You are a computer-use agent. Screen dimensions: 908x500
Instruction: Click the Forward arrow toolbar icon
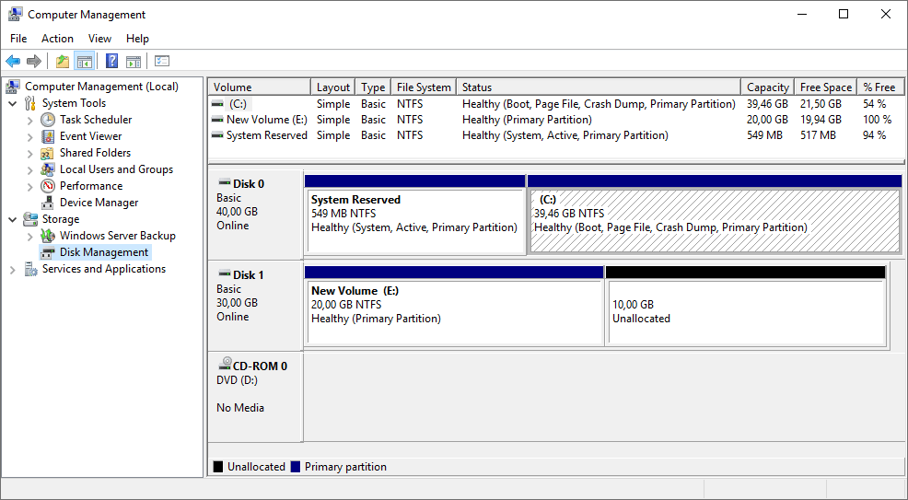(34, 61)
